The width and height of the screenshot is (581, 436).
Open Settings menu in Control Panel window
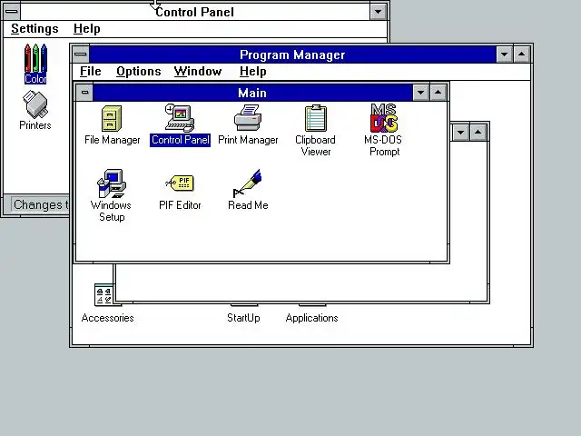[x=34, y=28]
